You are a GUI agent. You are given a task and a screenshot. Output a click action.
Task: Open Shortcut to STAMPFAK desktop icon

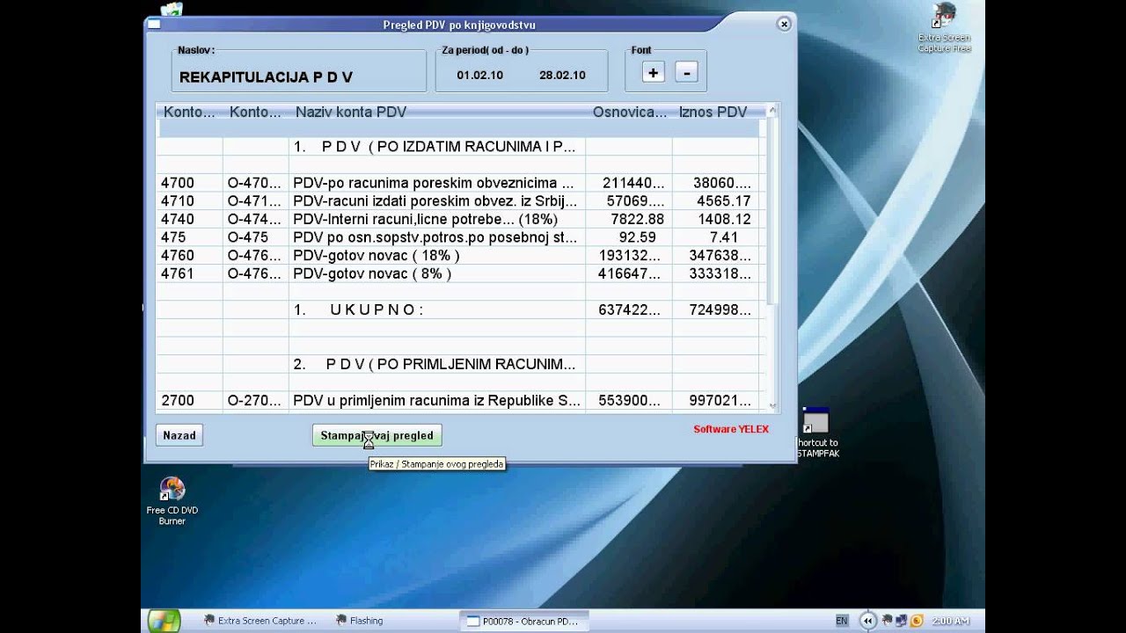[x=817, y=433]
